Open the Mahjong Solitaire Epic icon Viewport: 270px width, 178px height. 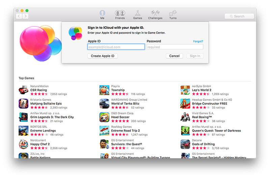pyautogui.click(x=23, y=104)
